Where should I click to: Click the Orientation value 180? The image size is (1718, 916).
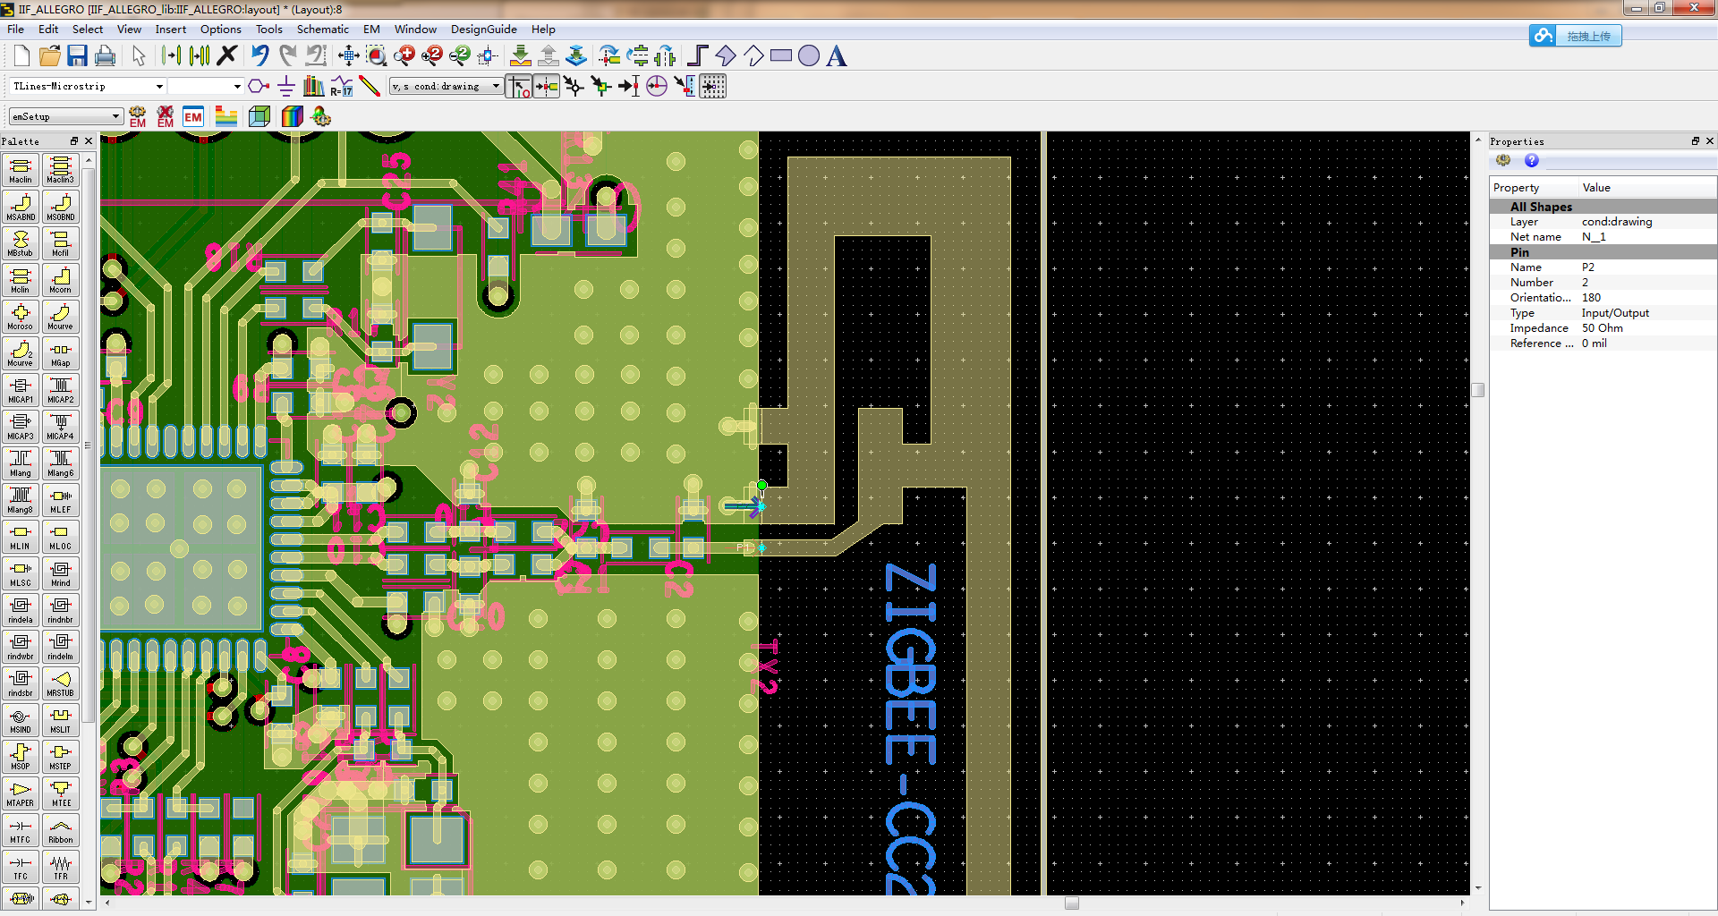[1591, 298]
